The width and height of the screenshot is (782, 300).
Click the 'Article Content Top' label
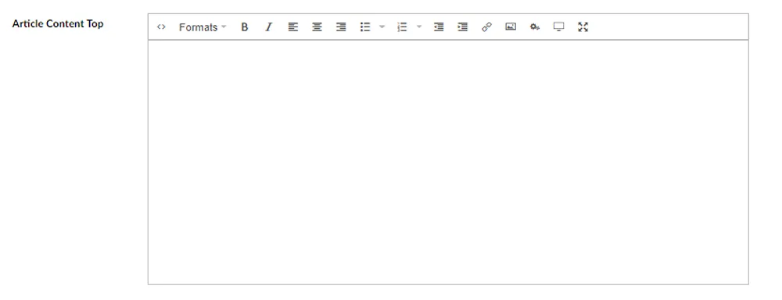[x=58, y=24]
